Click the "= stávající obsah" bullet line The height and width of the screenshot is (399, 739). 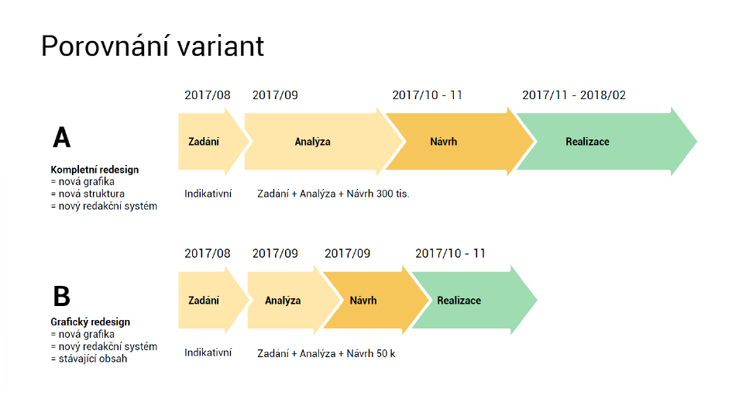click(89, 359)
